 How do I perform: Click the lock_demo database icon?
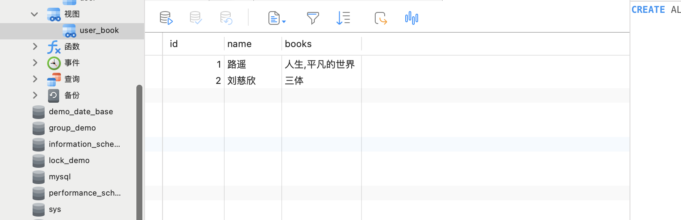tap(39, 161)
